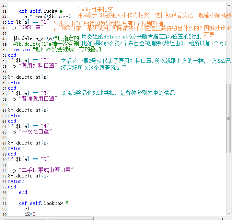Click the indented 'end' on line 76
232x220 pixels.
pyautogui.click(x=23, y=192)
